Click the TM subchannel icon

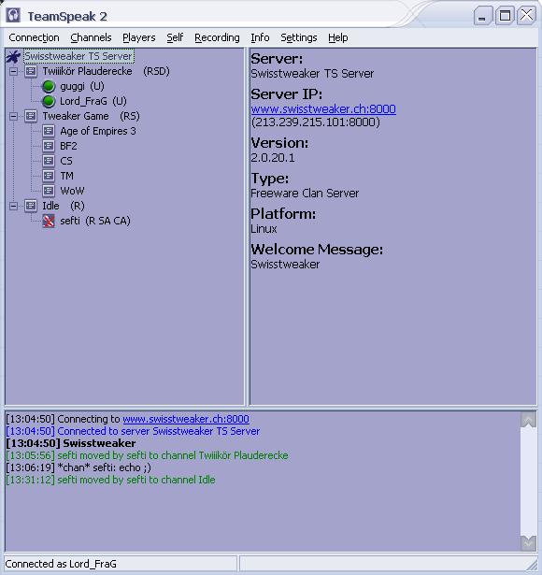tap(49, 177)
